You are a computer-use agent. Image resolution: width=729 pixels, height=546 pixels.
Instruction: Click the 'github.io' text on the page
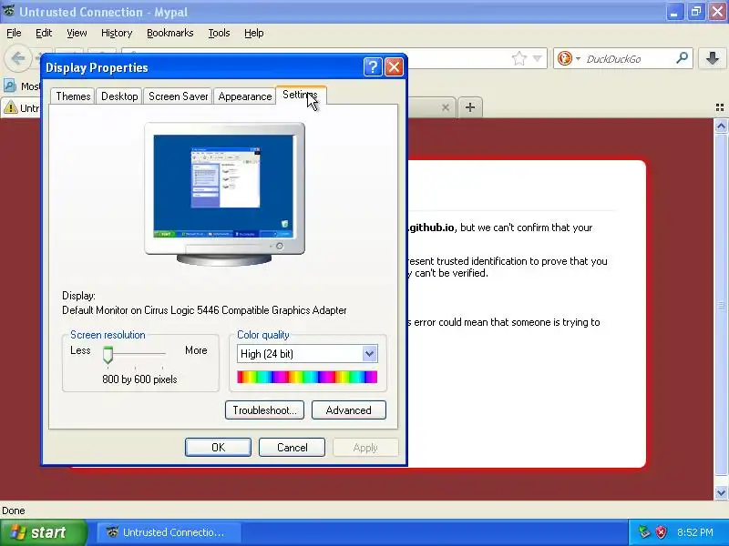pyautogui.click(x=432, y=227)
